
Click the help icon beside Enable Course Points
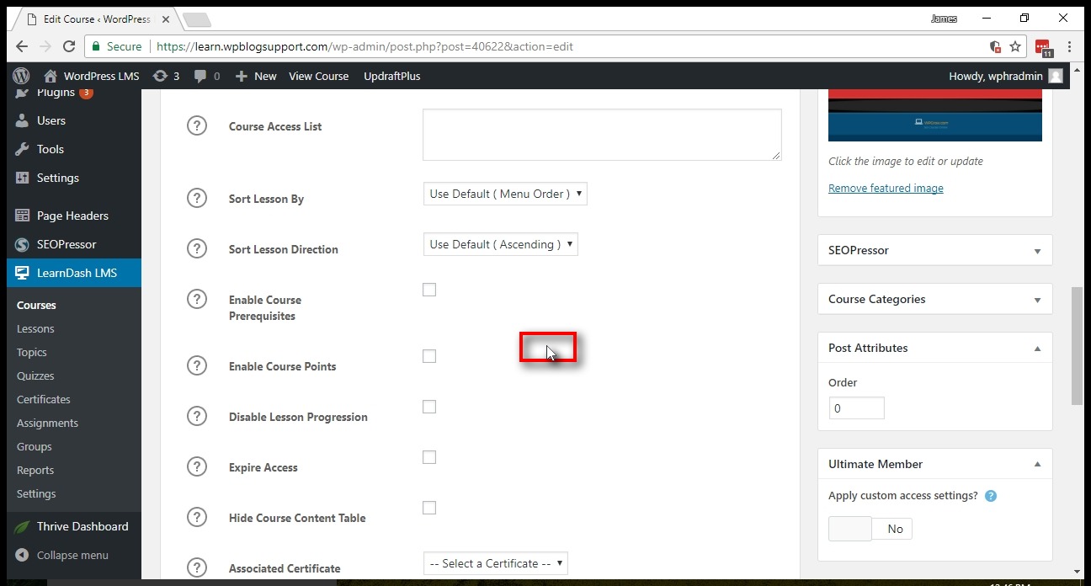point(196,366)
